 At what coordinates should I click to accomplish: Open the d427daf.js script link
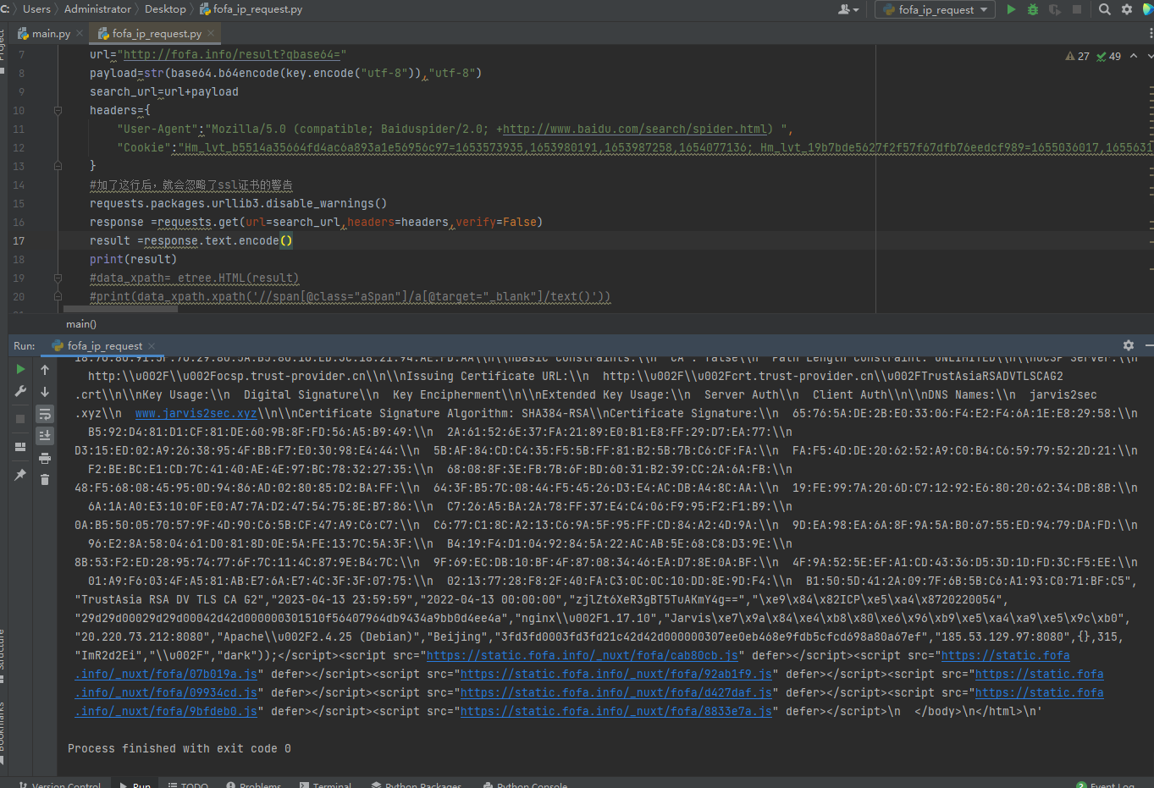point(616,692)
